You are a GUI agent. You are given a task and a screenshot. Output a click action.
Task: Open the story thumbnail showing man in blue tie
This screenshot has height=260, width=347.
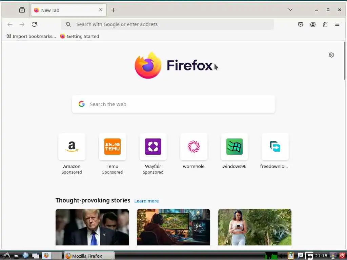coord(92,227)
